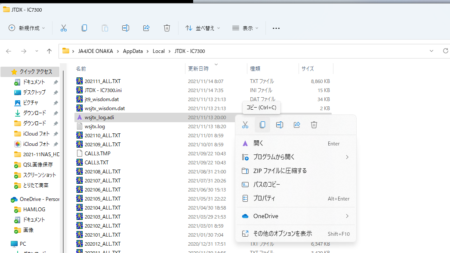Click the Share icon in the context menu

pyautogui.click(x=297, y=125)
